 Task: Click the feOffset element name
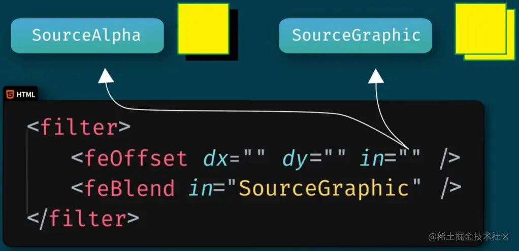tap(137, 158)
